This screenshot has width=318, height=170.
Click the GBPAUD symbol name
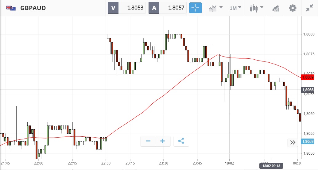33,8
